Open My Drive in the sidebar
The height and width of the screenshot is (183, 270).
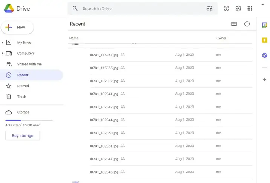pyautogui.click(x=24, y=42)
